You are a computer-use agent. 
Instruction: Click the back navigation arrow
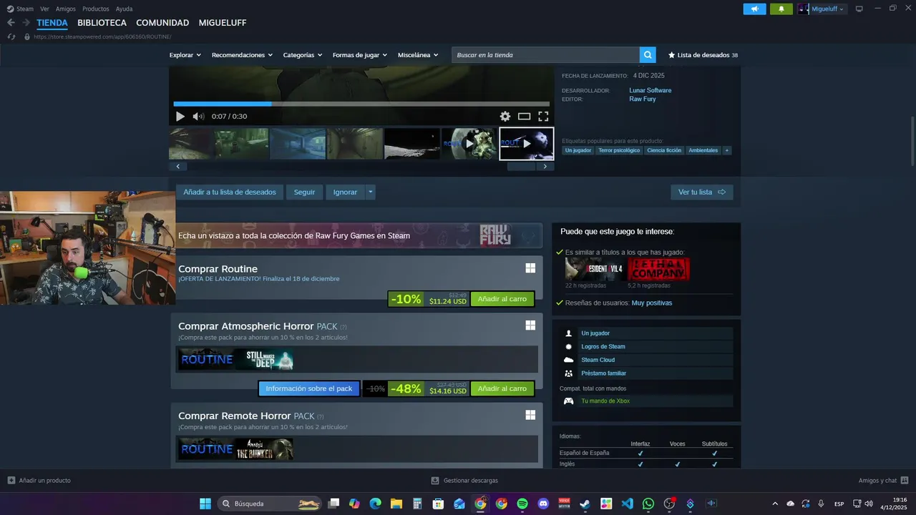[x=11, y=23]
